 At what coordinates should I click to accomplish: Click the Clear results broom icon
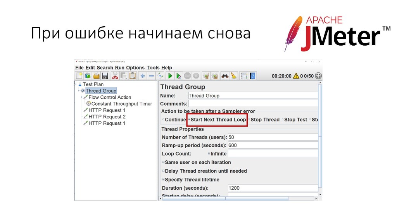[206, 75]
